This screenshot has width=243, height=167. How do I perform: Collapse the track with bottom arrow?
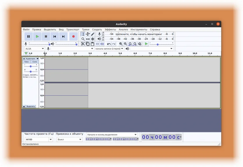tap(24, 106)
